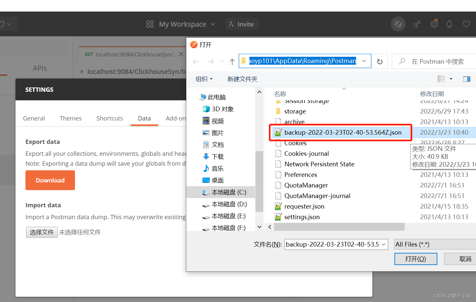Click the horizontal file list scrollbar thumb
This screenshot has height=302, width=476.
click(339, 227)
